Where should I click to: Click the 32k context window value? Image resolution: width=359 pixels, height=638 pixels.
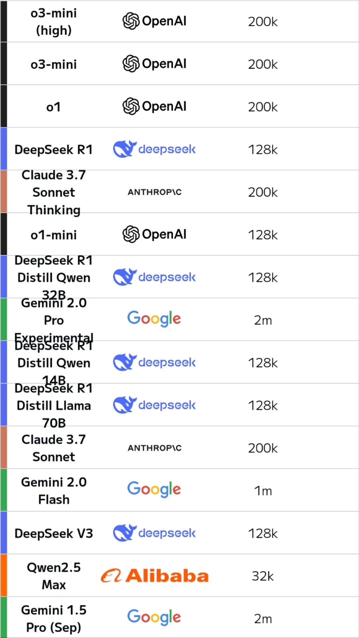[x=263, y=576]
